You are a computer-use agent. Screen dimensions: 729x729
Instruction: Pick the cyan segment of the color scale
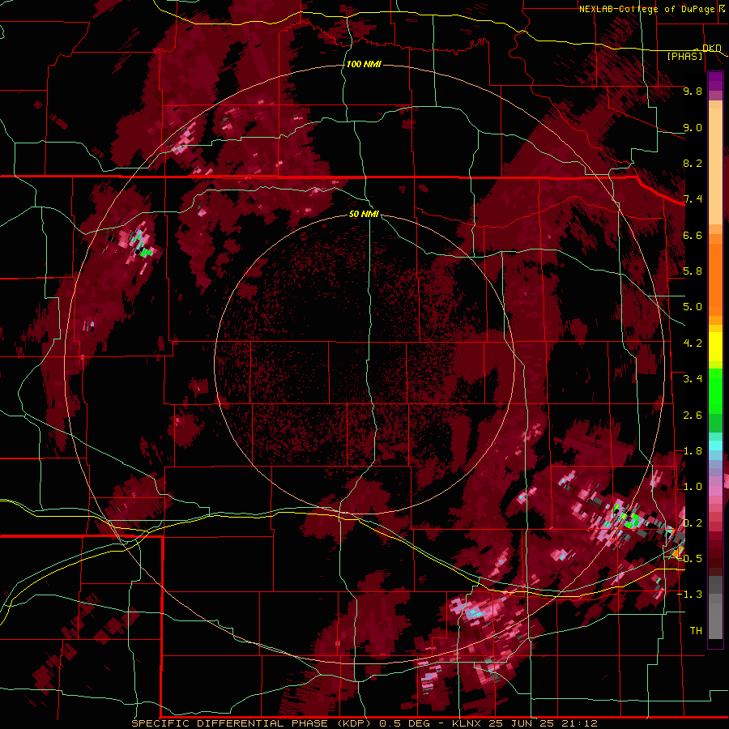click(x=715, y=446)
